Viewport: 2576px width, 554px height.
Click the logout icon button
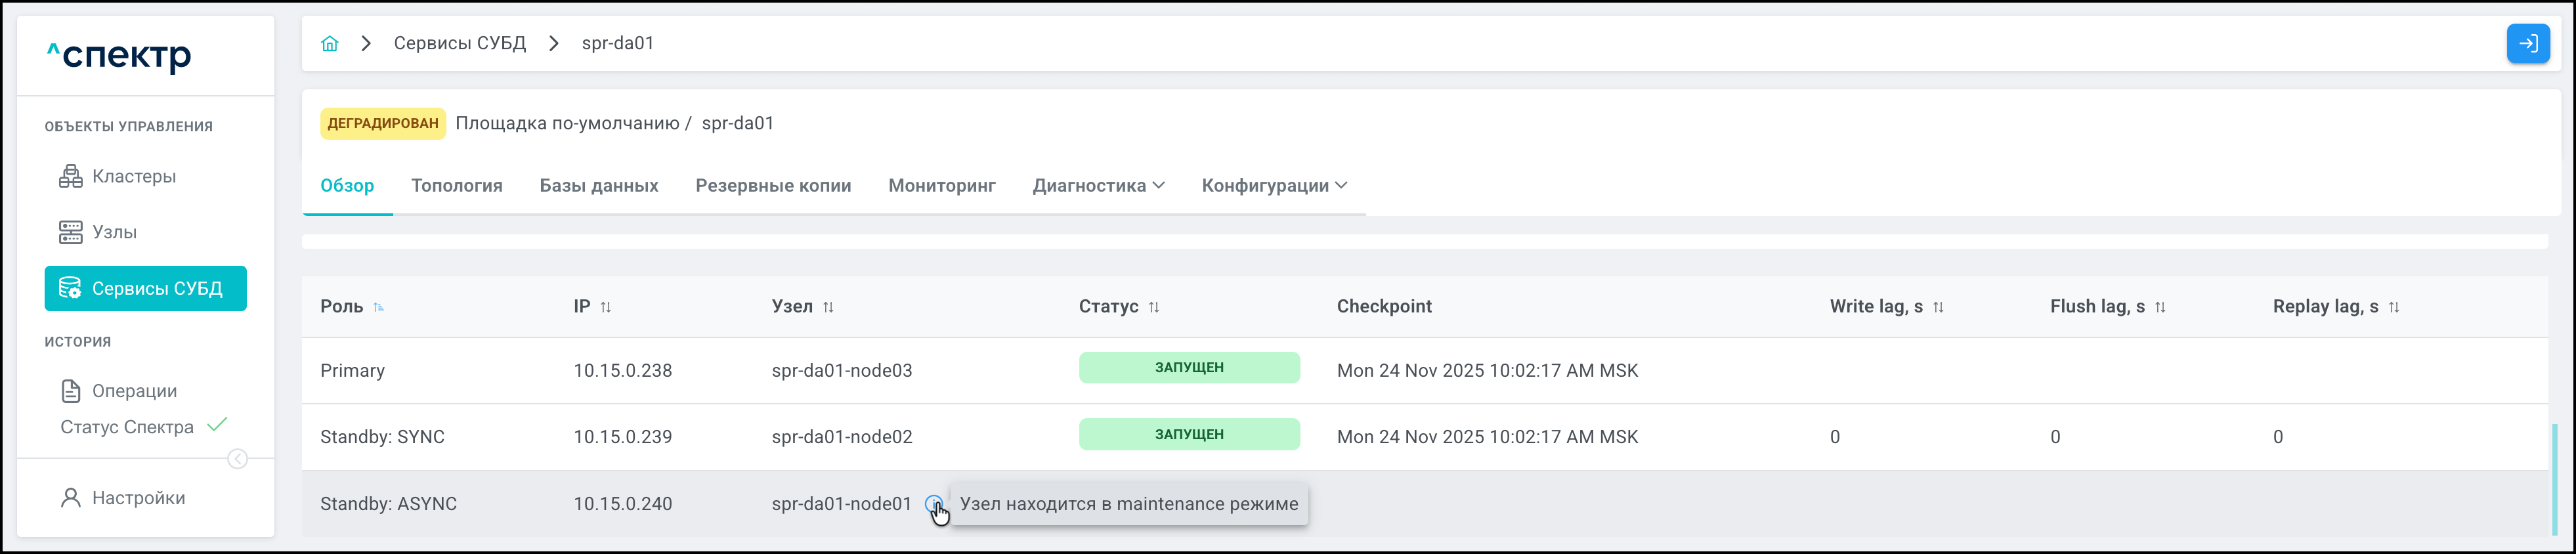[2527, 43]
